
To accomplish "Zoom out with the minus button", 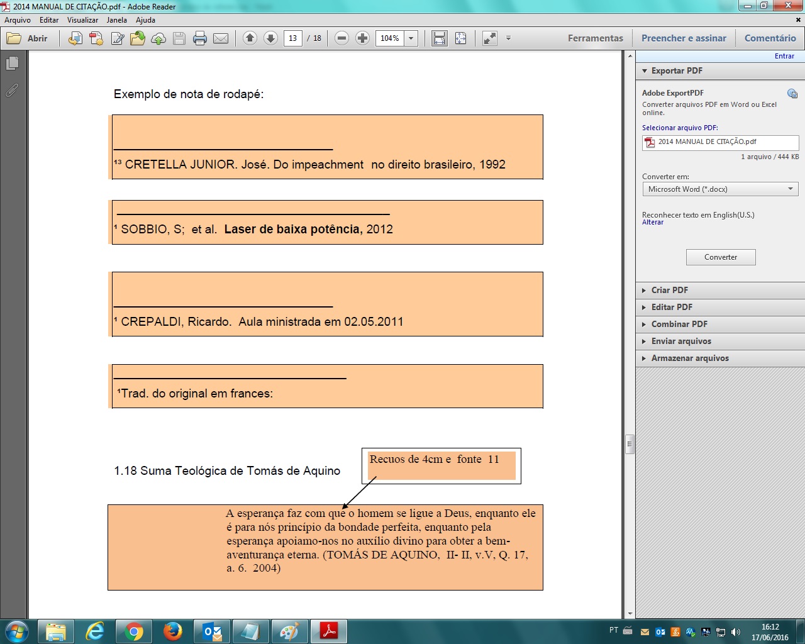I will tap(341, 38).
